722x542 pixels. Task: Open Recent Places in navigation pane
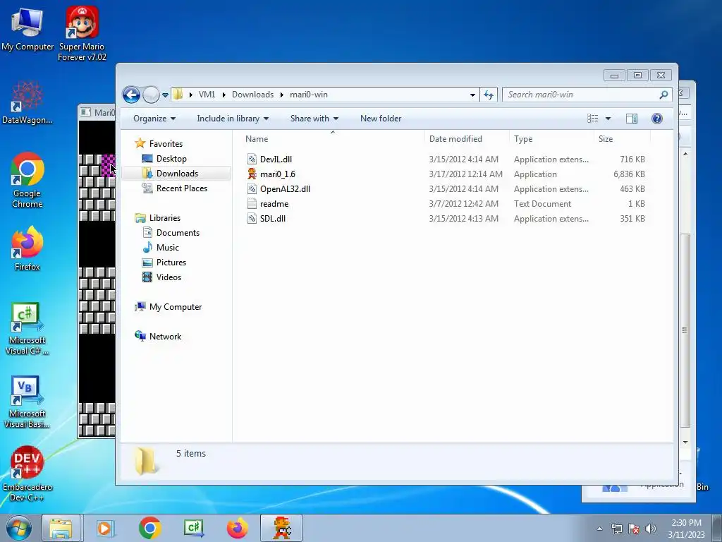click(175, 188)
